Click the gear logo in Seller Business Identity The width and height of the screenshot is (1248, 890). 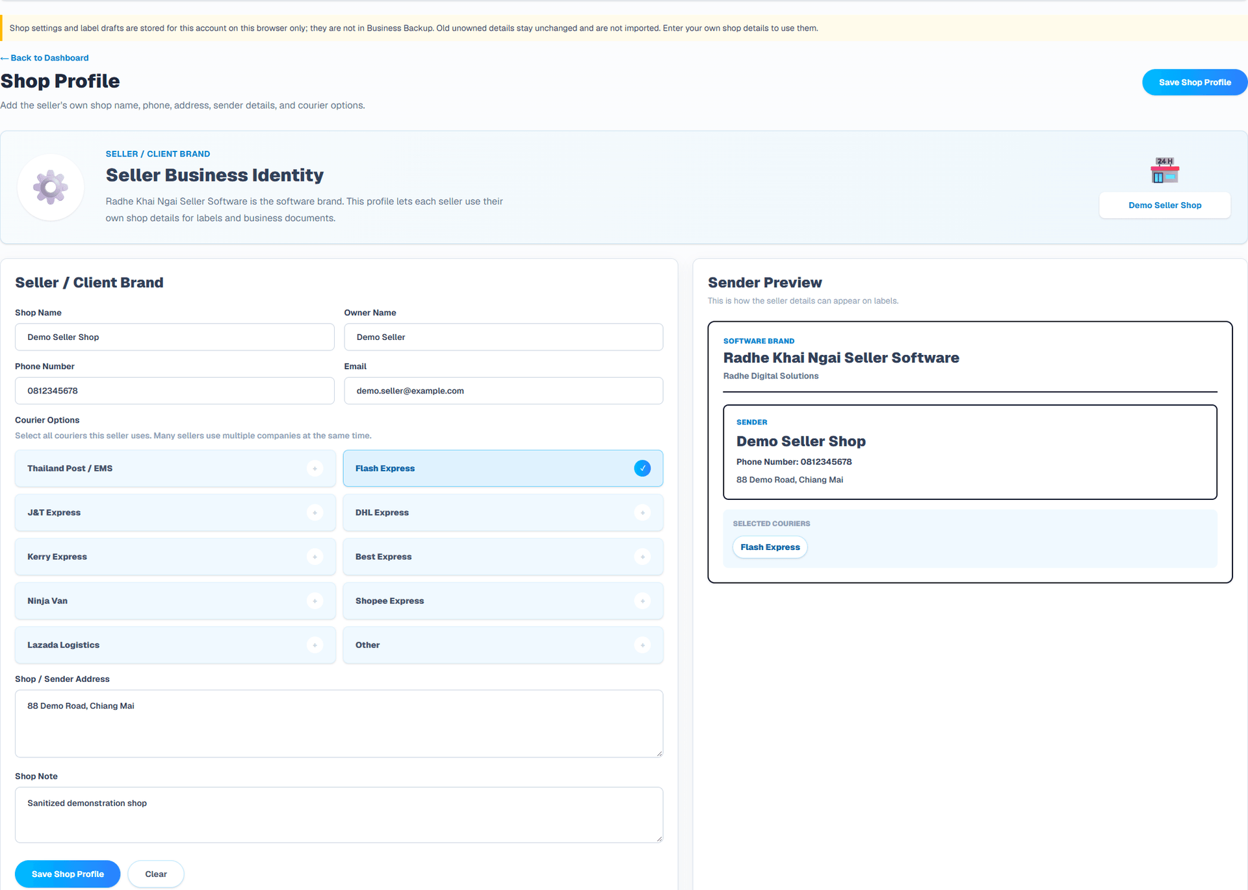pos(51,187)
